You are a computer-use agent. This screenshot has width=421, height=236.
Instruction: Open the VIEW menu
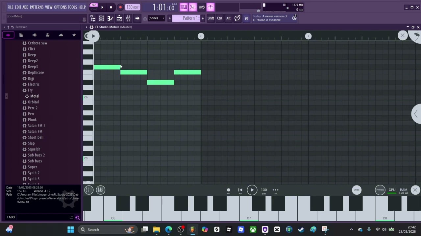point(49,7)
